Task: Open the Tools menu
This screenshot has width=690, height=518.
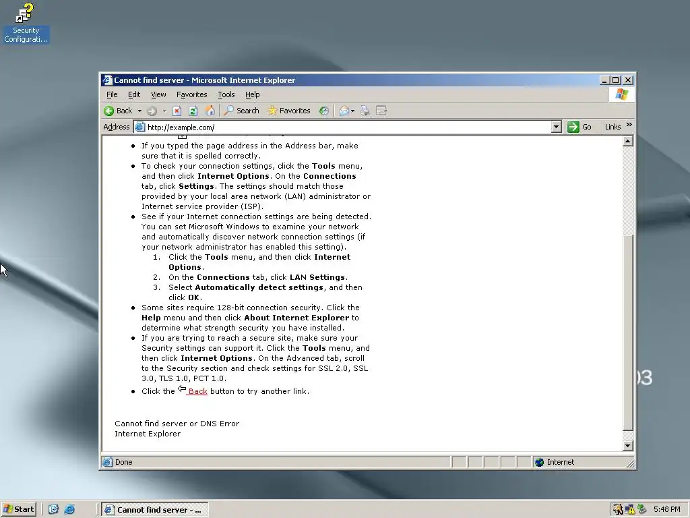Action: click(x=226, y=94)
